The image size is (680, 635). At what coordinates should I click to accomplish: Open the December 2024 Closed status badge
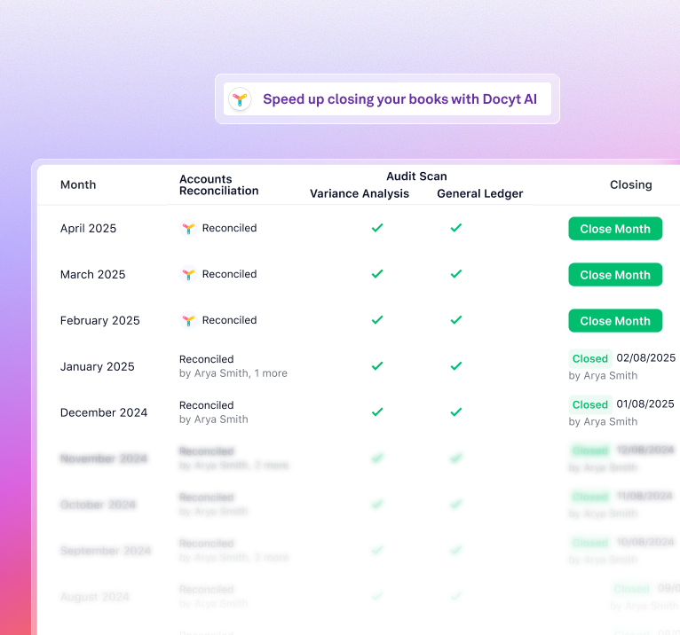(590, 404)
